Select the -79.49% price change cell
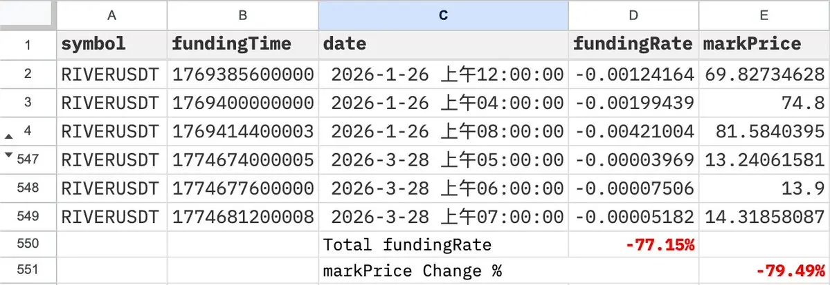The width and height of the screenshot is (830, 285). 764,271
